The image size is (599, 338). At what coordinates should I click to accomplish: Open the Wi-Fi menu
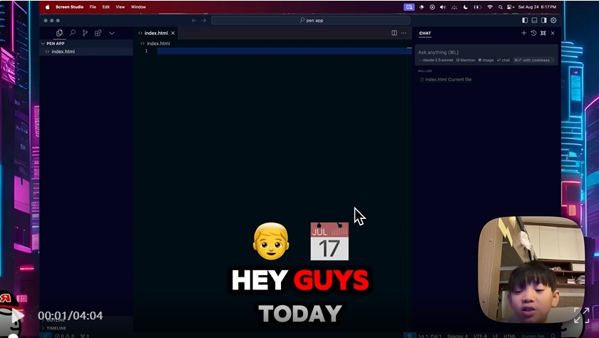[x=490, y=7]
